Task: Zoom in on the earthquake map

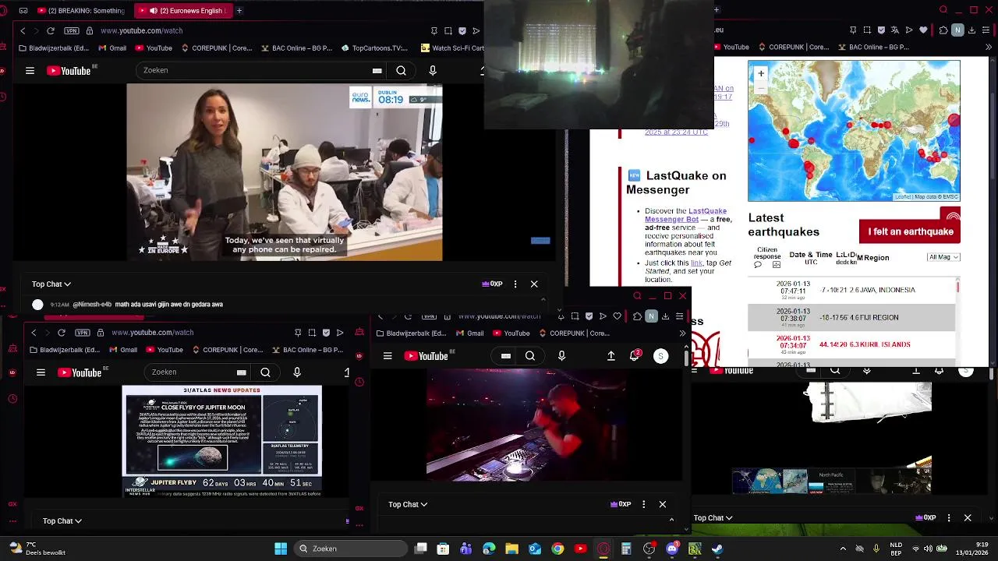Action: pyautogui.click(x=761, y=73)
